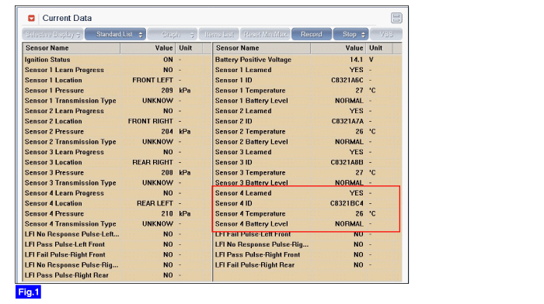Select the Sensor 2 Battery Level row
This screenshot has height=304, width=544.
pyautogui.click(x=308, y=142)
